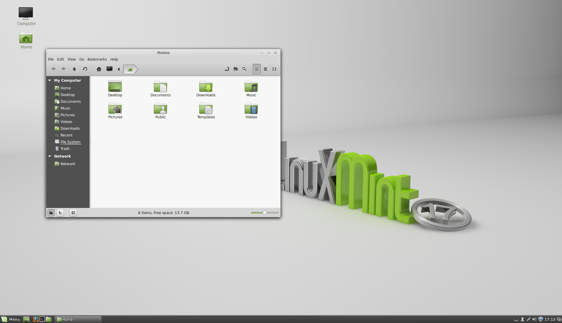Click the Show Desktop panel icon
562x323 pixels.
(x=26, y=319)
